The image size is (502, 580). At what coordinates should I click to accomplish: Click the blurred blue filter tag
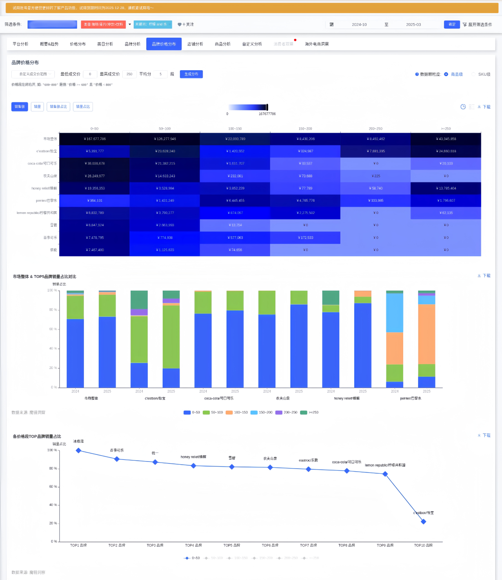[52, 24]
